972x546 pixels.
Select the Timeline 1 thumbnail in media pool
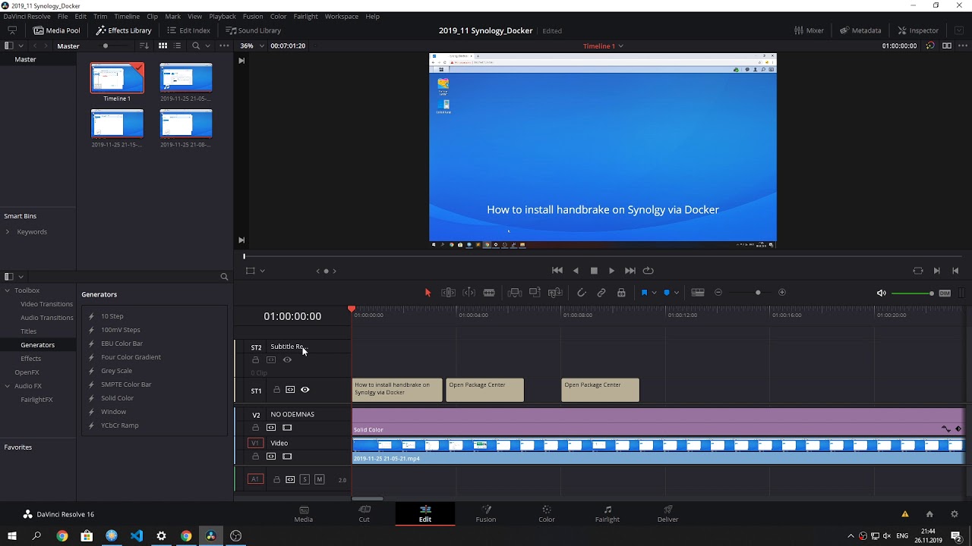(x=117, y=79)
